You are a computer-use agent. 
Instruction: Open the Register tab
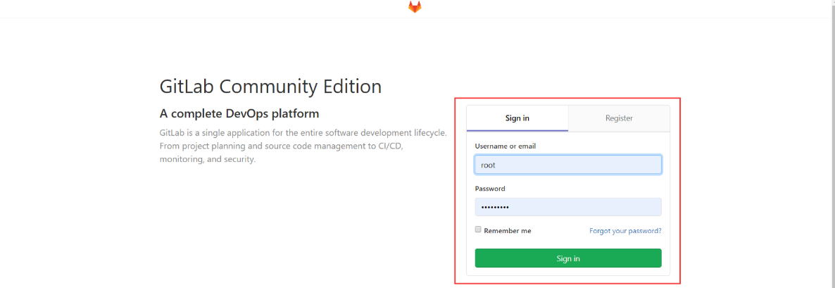619,118
